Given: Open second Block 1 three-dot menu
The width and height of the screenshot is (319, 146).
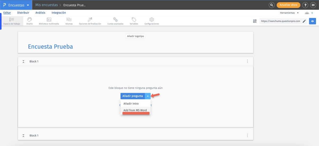Looking at the screenshot, I should coord(247,136).
